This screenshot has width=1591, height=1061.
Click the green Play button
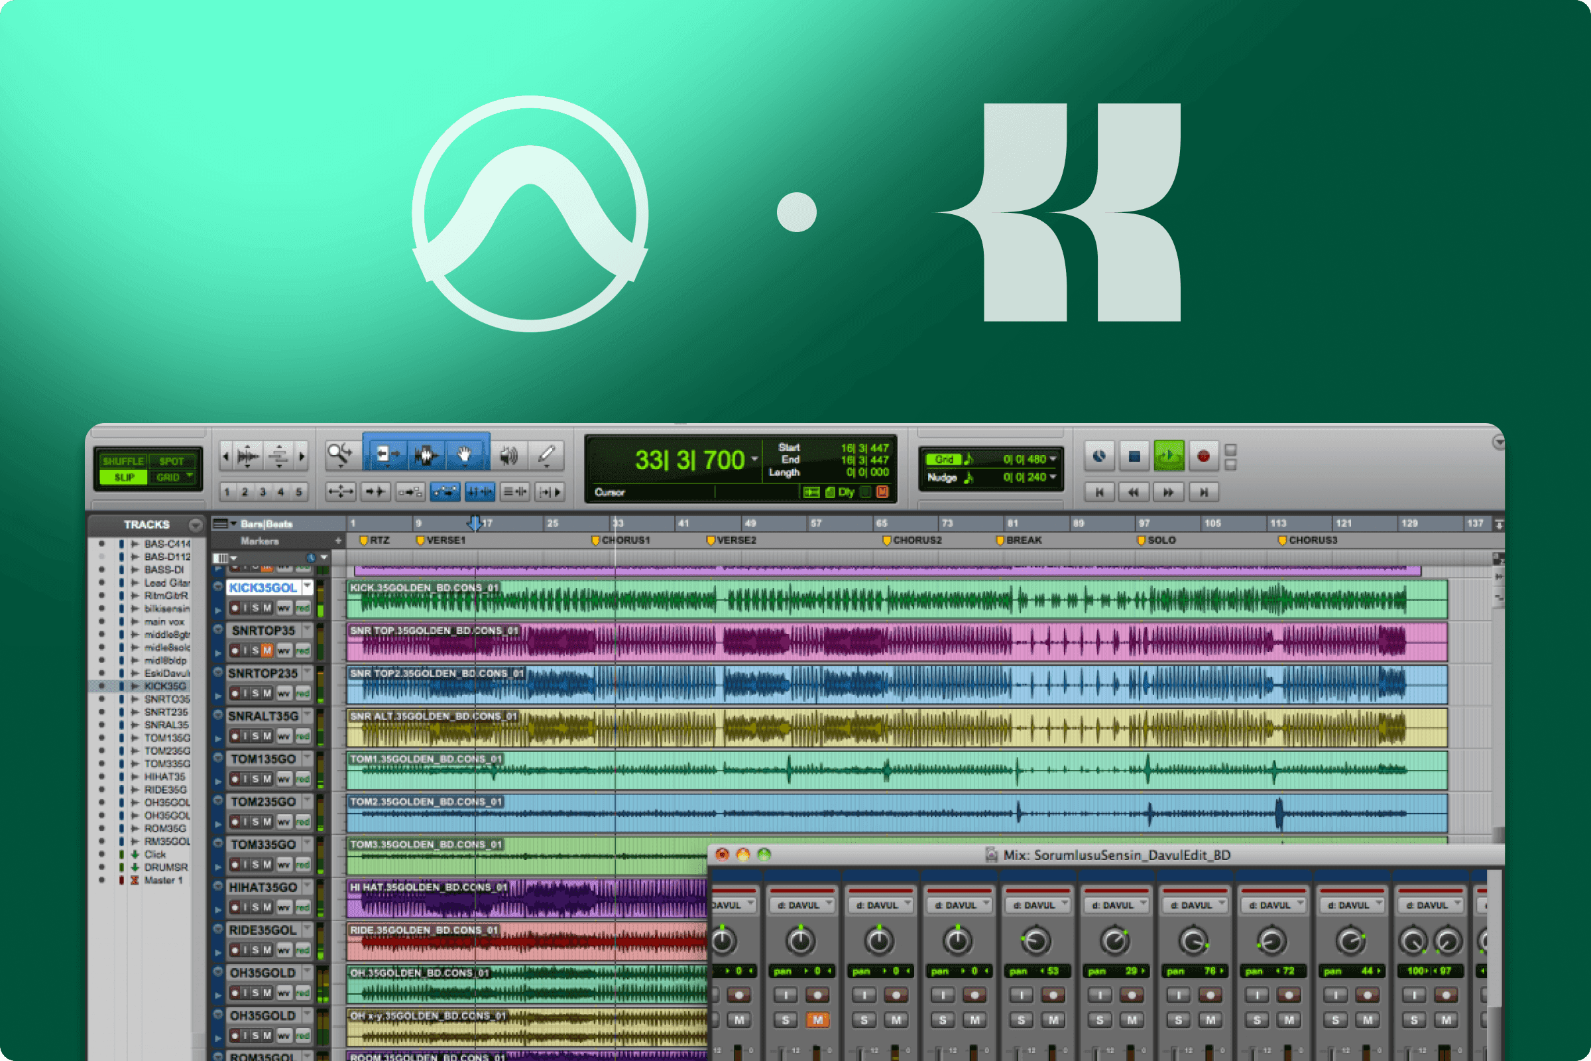pyautogui.click(x=1168, y=456)
